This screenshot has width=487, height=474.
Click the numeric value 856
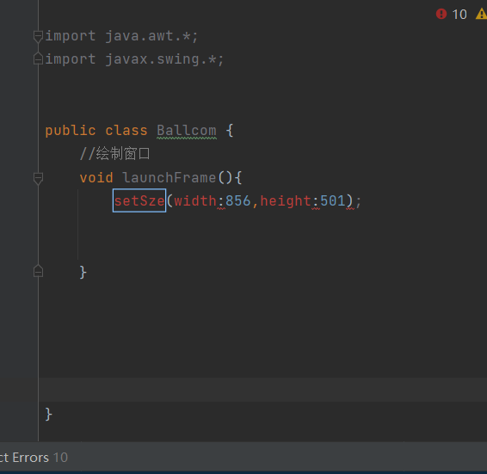(x=238, y=200)
